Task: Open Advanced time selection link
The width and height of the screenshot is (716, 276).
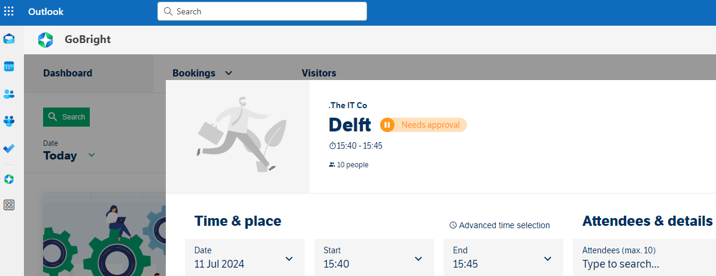Action: tap(499, 225)
